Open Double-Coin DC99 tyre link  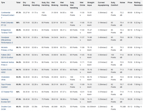tap(6, 108)
